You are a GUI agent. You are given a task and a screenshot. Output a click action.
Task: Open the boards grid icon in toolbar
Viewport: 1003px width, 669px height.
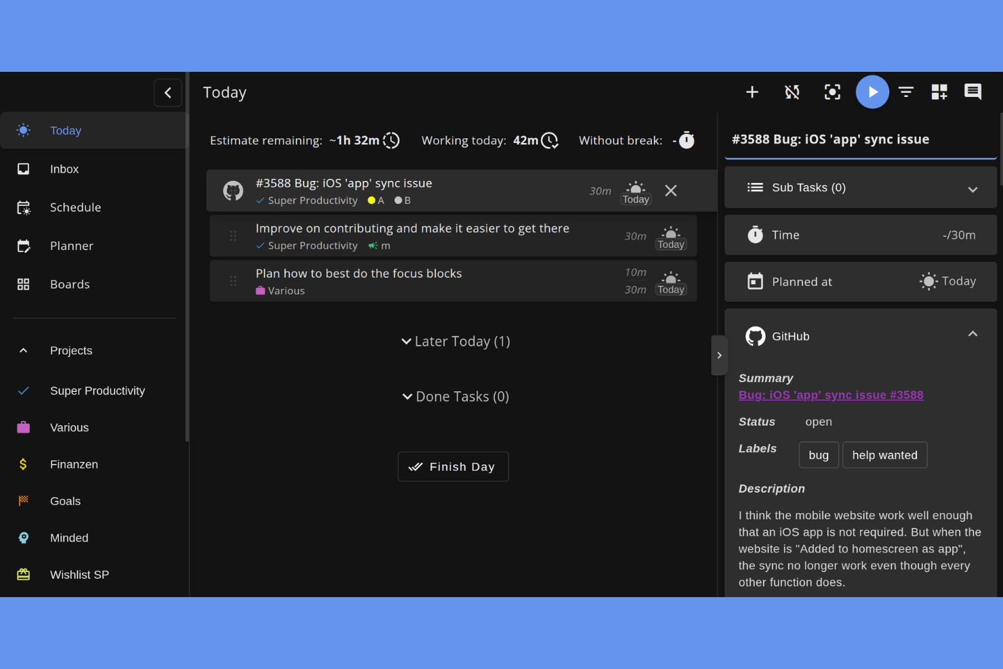(x=939, y=92)
